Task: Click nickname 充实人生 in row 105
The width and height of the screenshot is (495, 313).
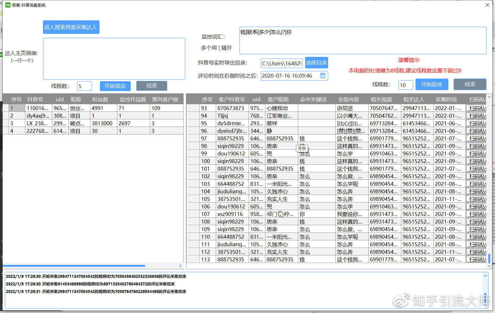Action: [282, 199]
